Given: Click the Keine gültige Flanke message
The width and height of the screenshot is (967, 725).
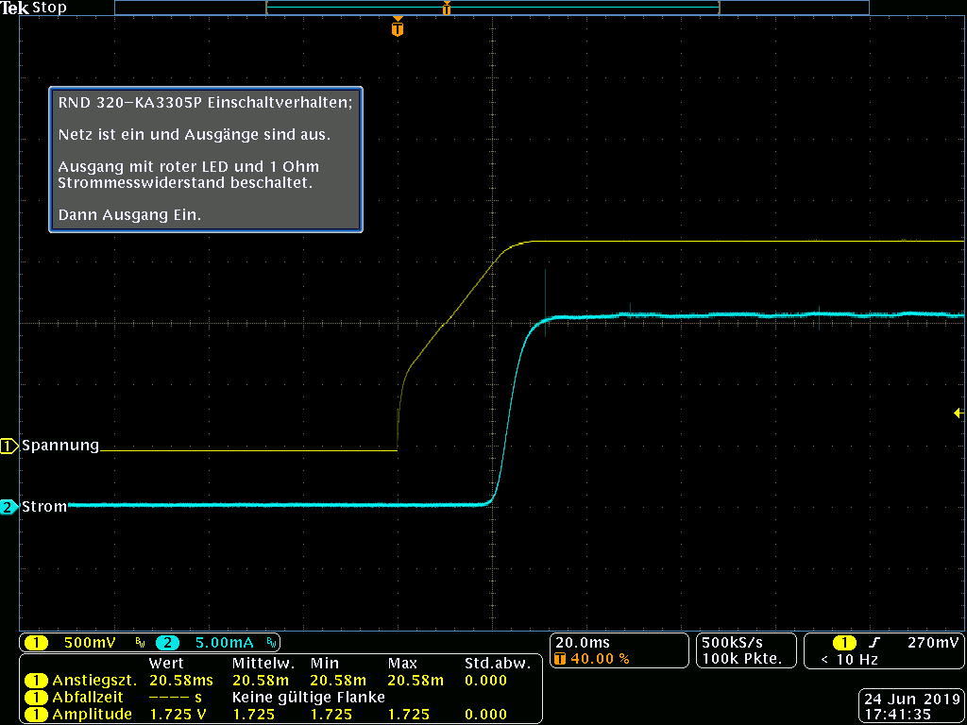Looking at the screenshot, I should click(x=309, y=698).
